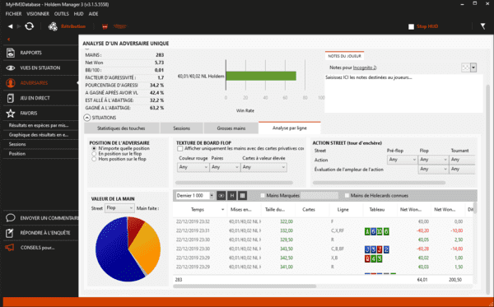This screenshot has height=307, width=494.
Task: Switch to the Sessions tab
Action: [181, 128]
